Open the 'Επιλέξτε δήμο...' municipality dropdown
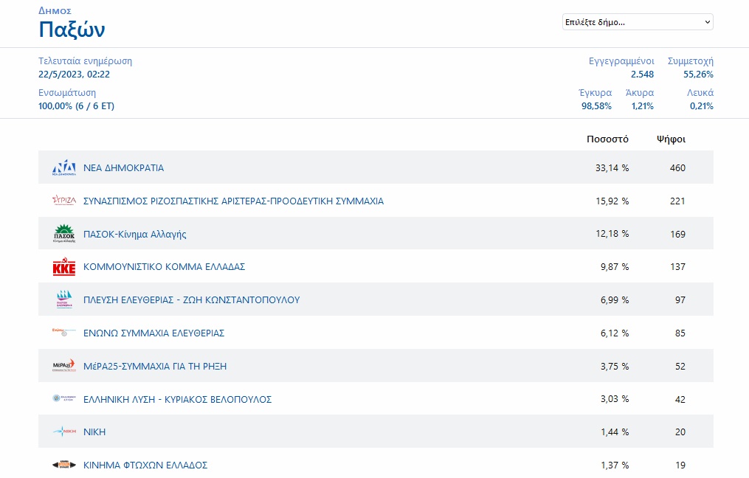This screenshot has width=749, height=478. (638, 22)
